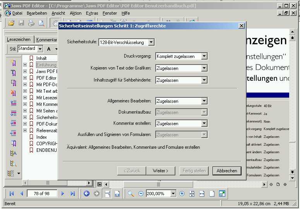The height and width of the screenshot is (209, 300).
Task: Click the magnifier zoom tool icon
Action: click(131, 194)
